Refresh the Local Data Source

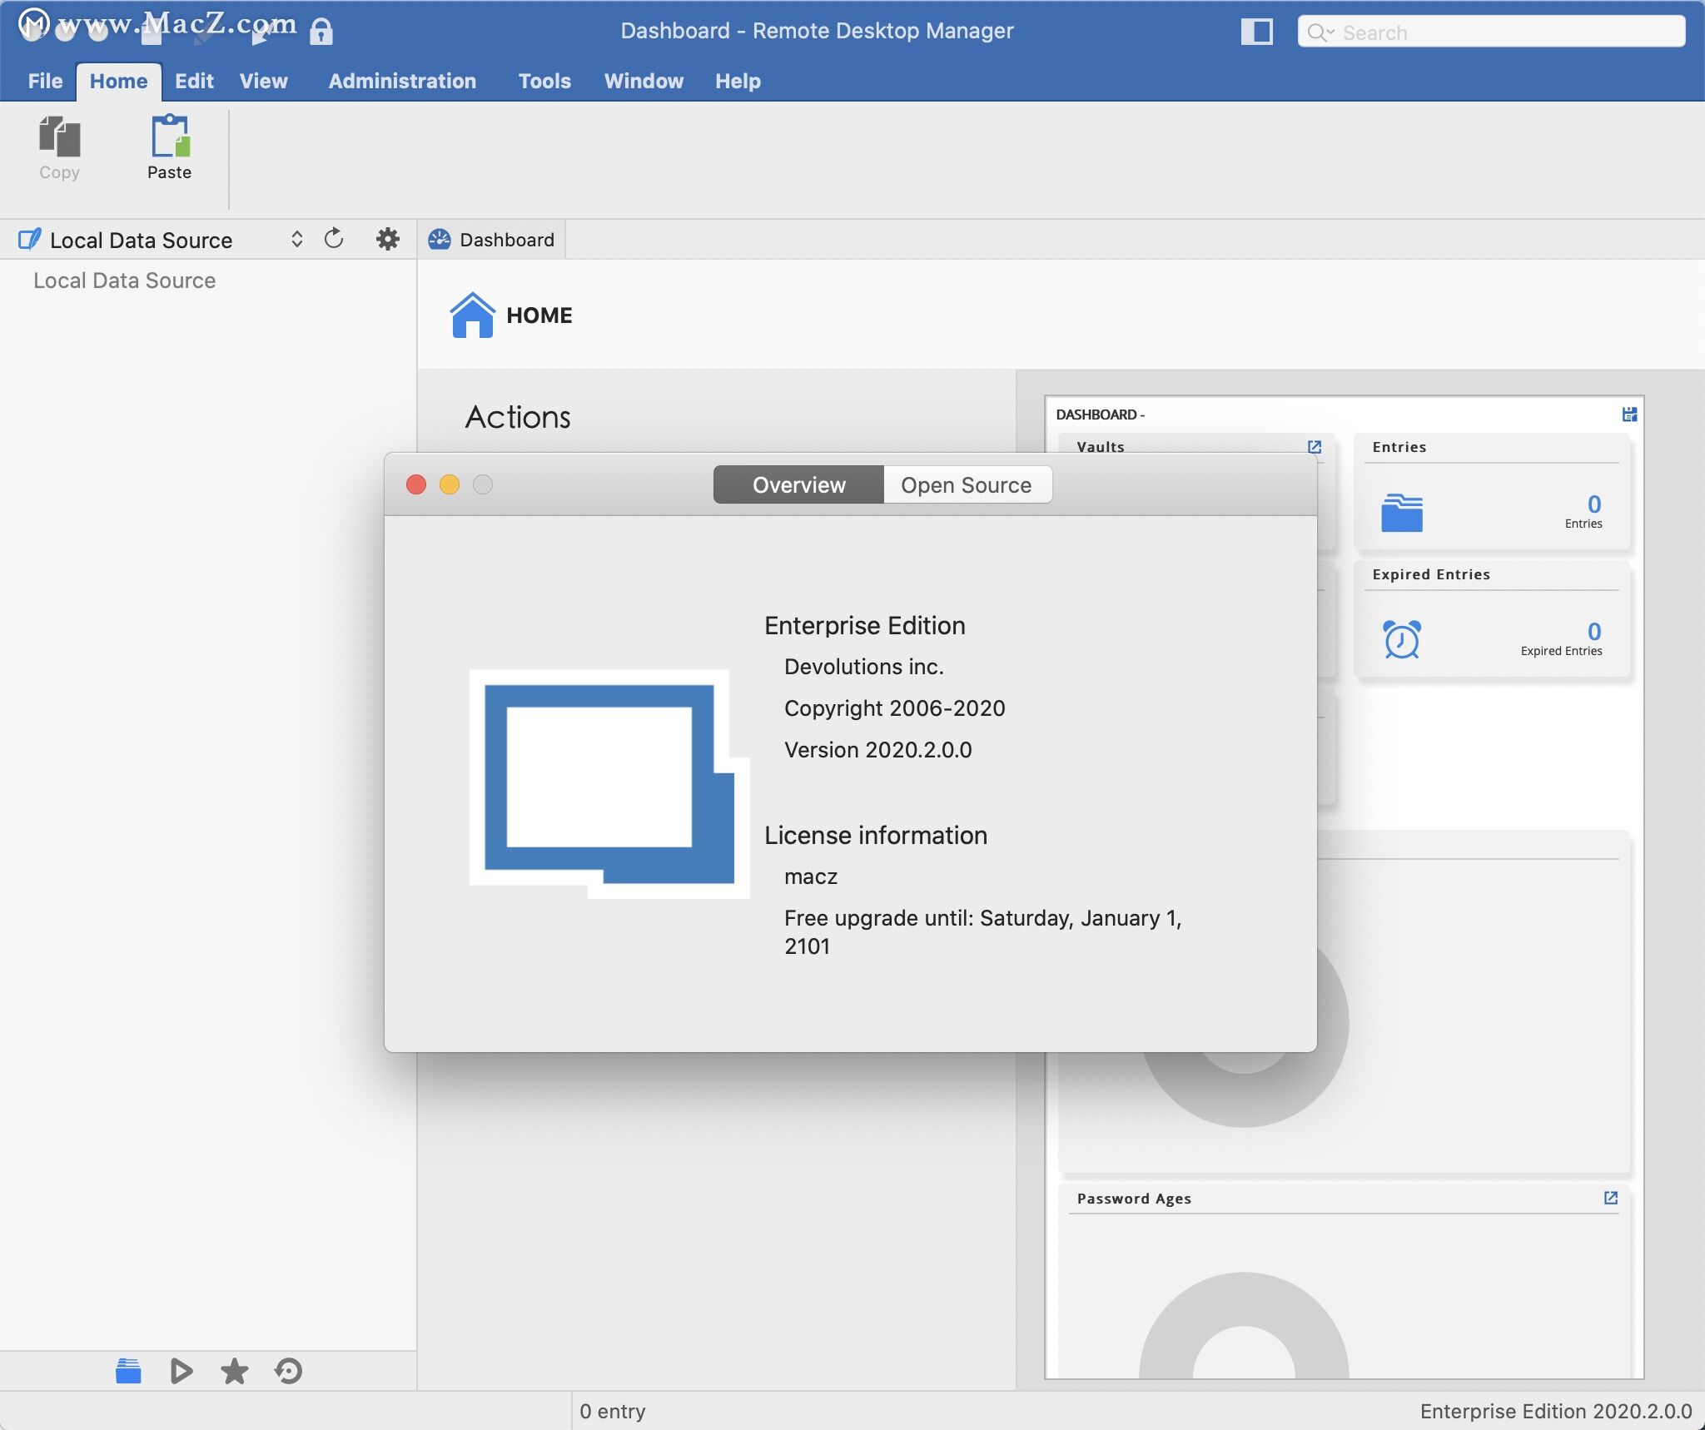(x=334, y=239)
